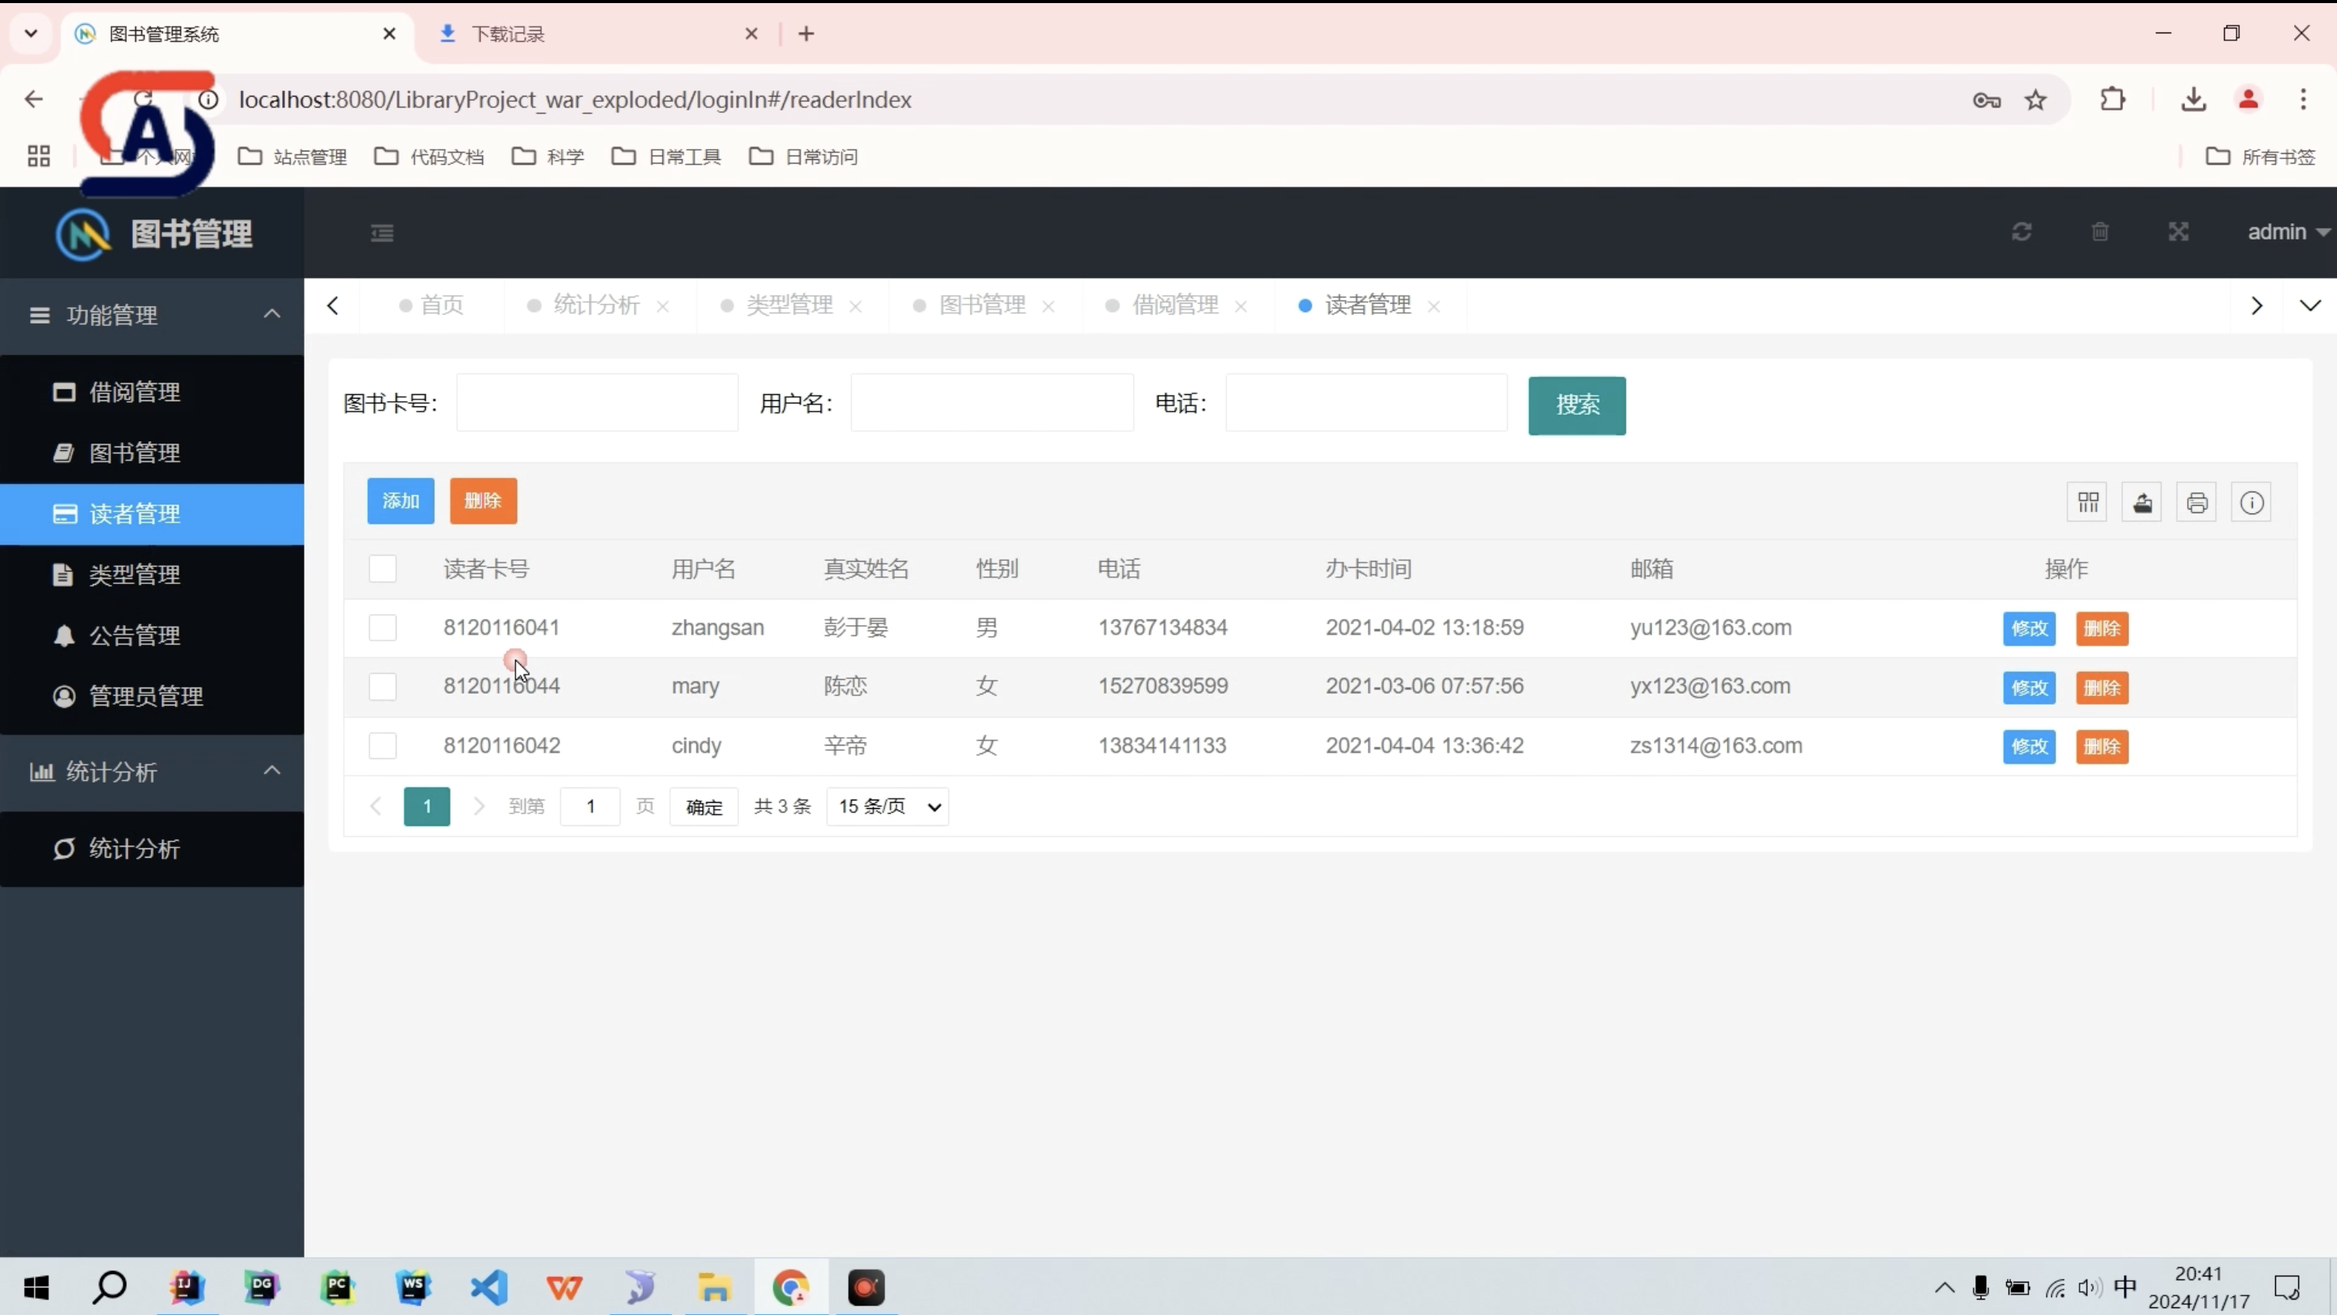The height and width of the screenshot is (1315, 2337).
Task: Toggle the sidebar collapse icon in header
Action: coord(382,233)
